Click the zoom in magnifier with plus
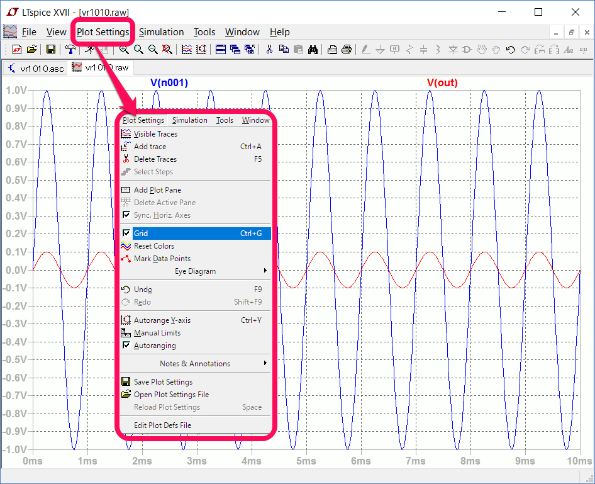This screenshot has width=595, height=484. click(x=124, y=49)
